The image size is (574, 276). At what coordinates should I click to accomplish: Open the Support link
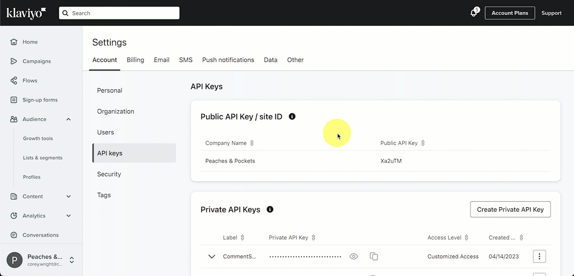coord(551,13)
